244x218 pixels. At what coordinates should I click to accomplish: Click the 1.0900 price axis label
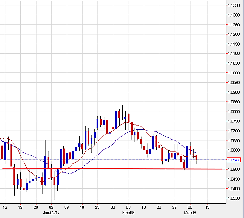pos(234,92)
